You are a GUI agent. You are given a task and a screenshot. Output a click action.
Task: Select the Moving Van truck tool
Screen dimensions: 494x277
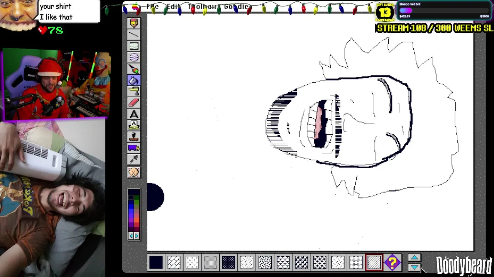pyautogui.click(x=134, y=148)
